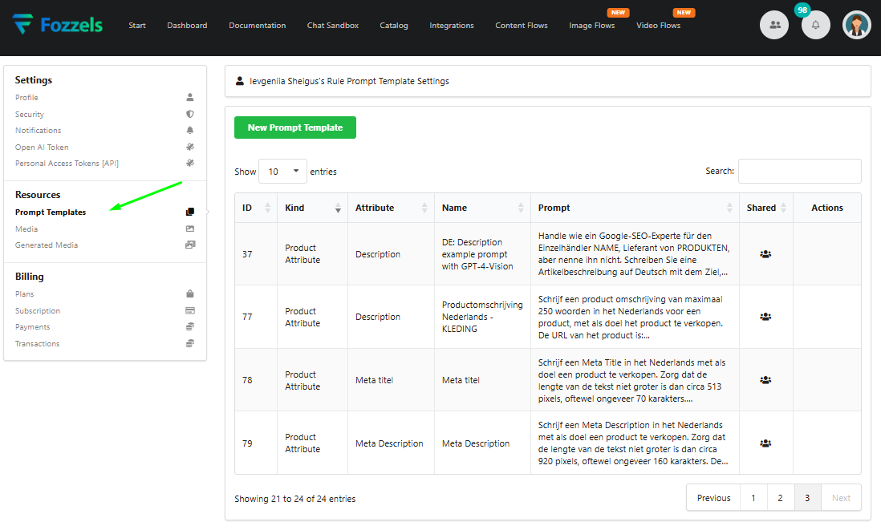
Task: Open Notifications settings link
Action: point(39,130)
